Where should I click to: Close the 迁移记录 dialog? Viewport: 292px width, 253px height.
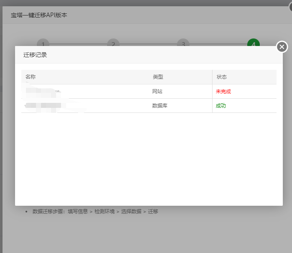click(282, 47)
